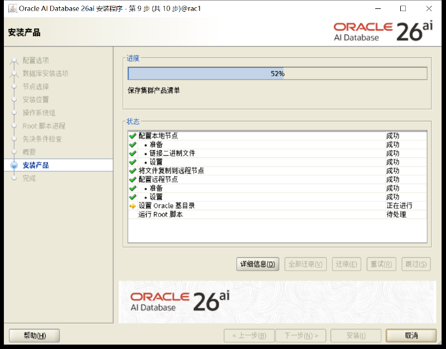The height and width of the screenshot is (349, 446).
Task: Click the 下一步(N) next button
Action: [301, 336]
